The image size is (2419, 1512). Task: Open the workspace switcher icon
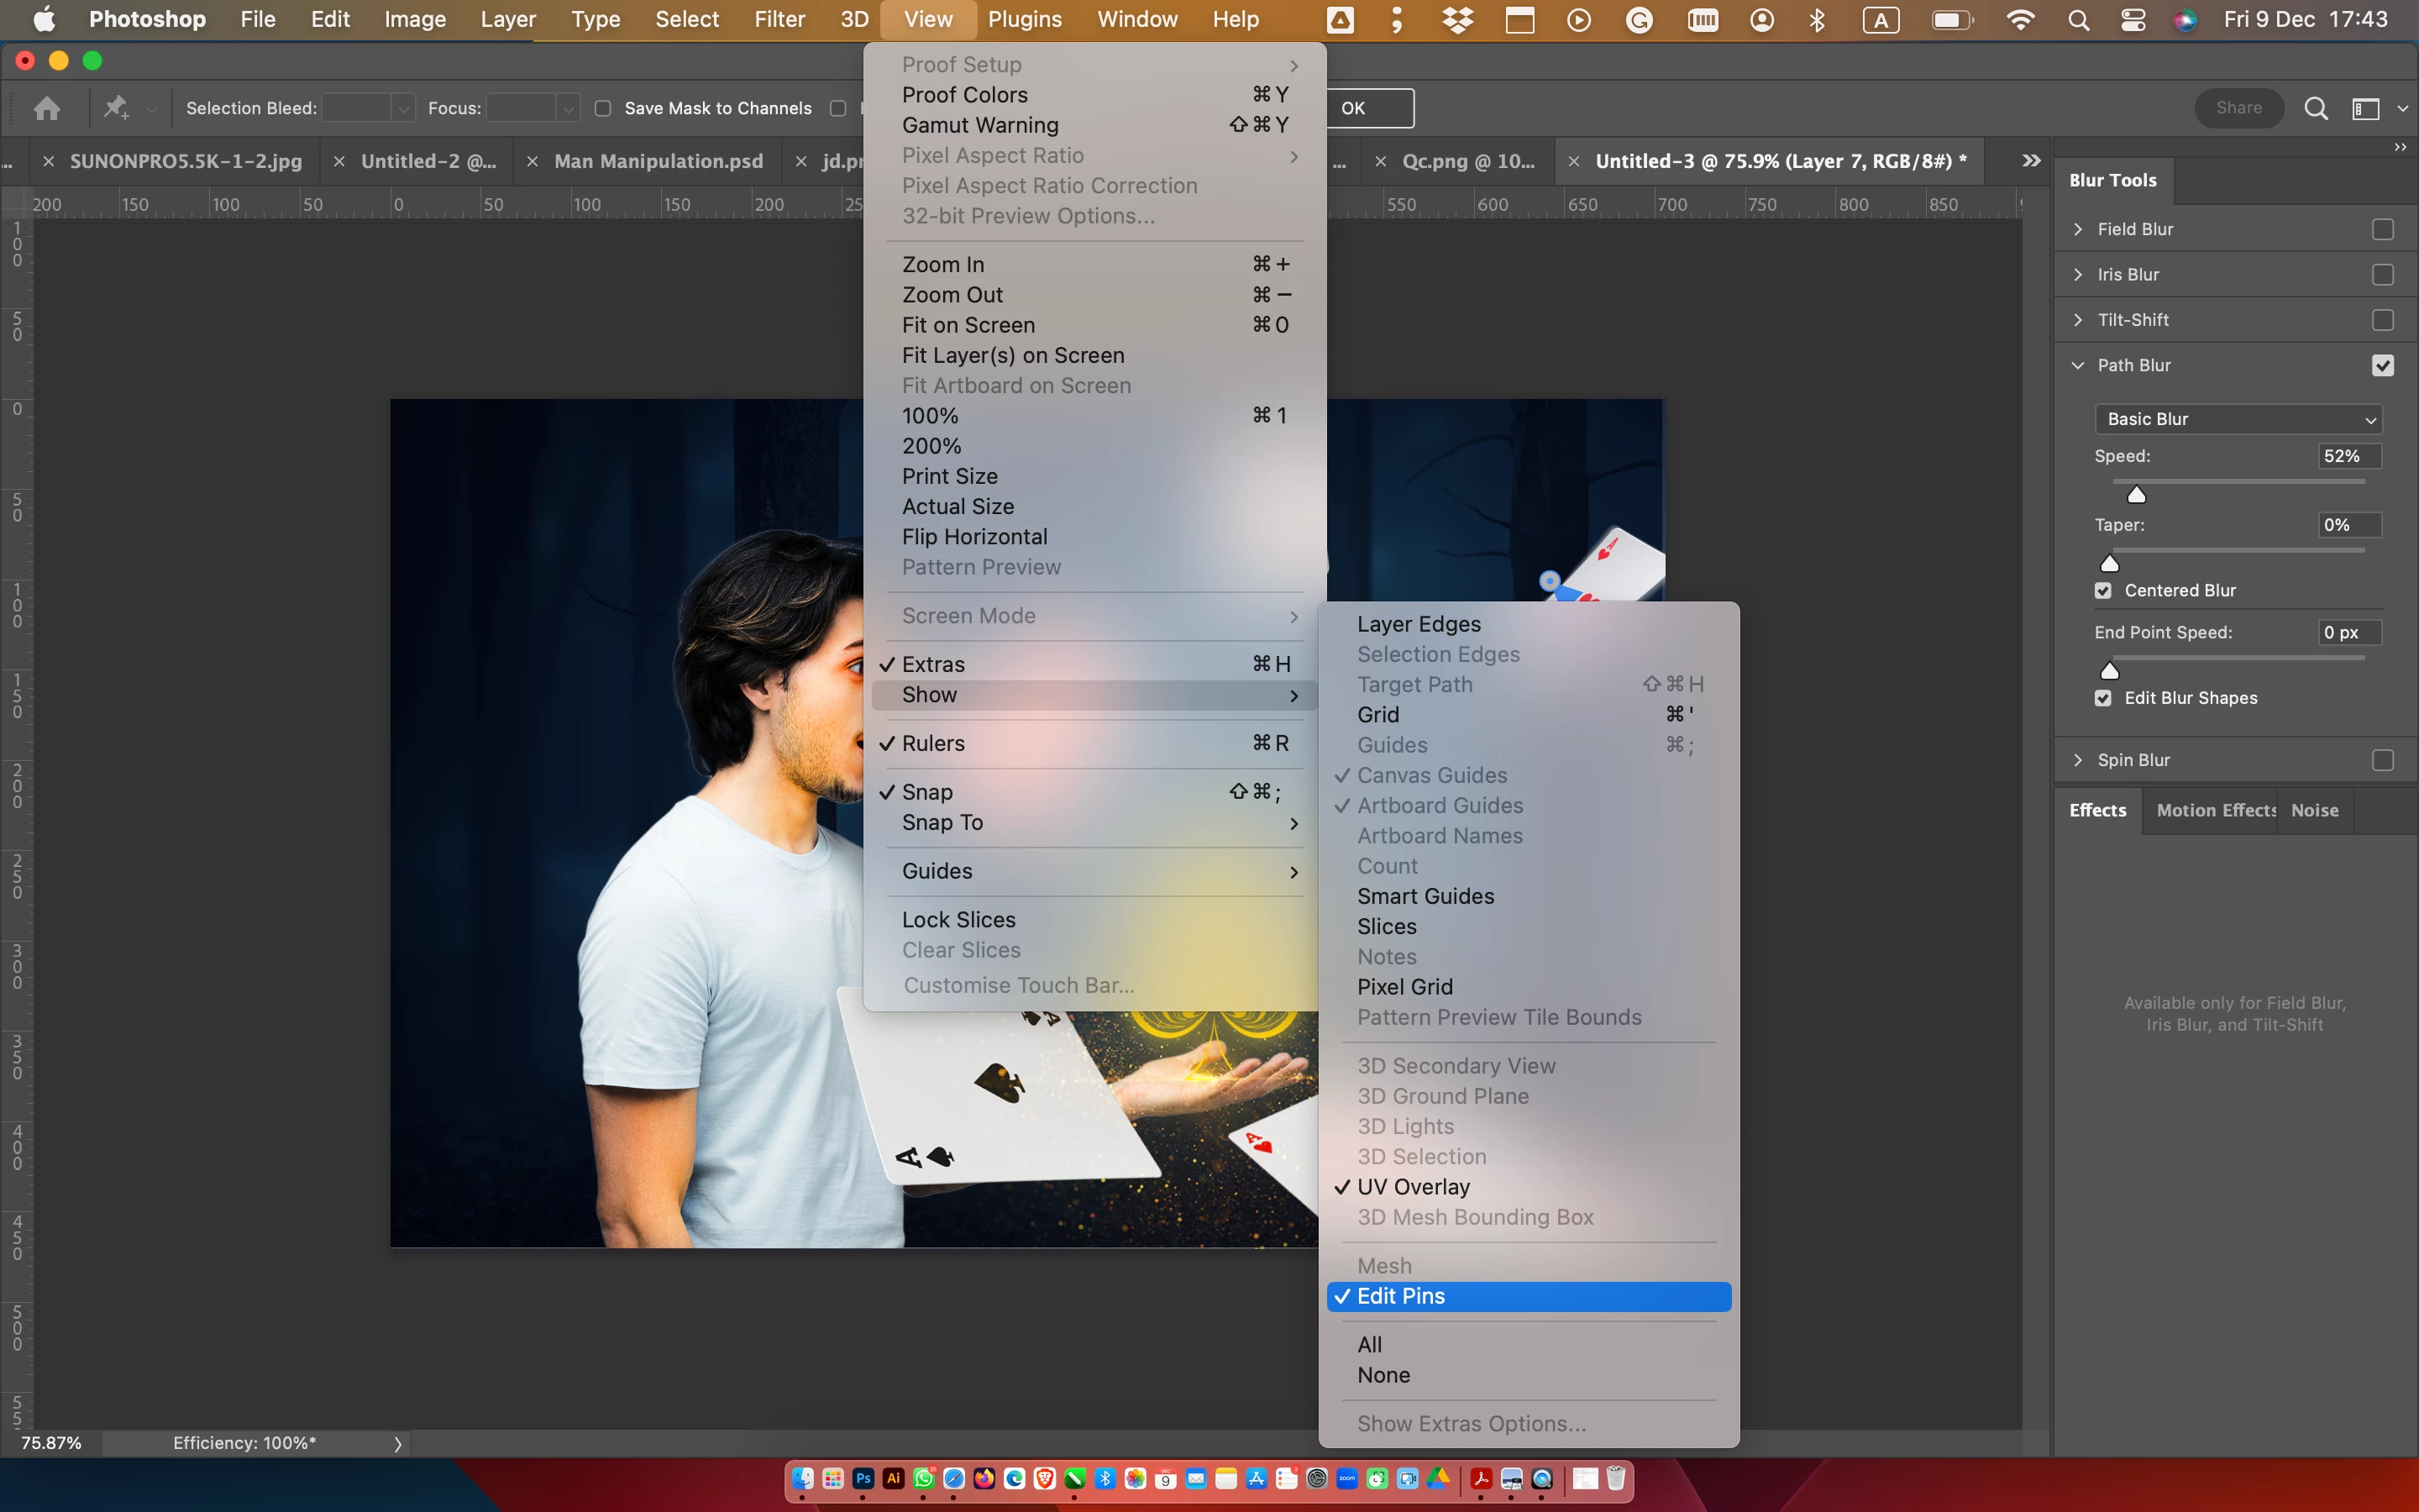(2366, 108)
